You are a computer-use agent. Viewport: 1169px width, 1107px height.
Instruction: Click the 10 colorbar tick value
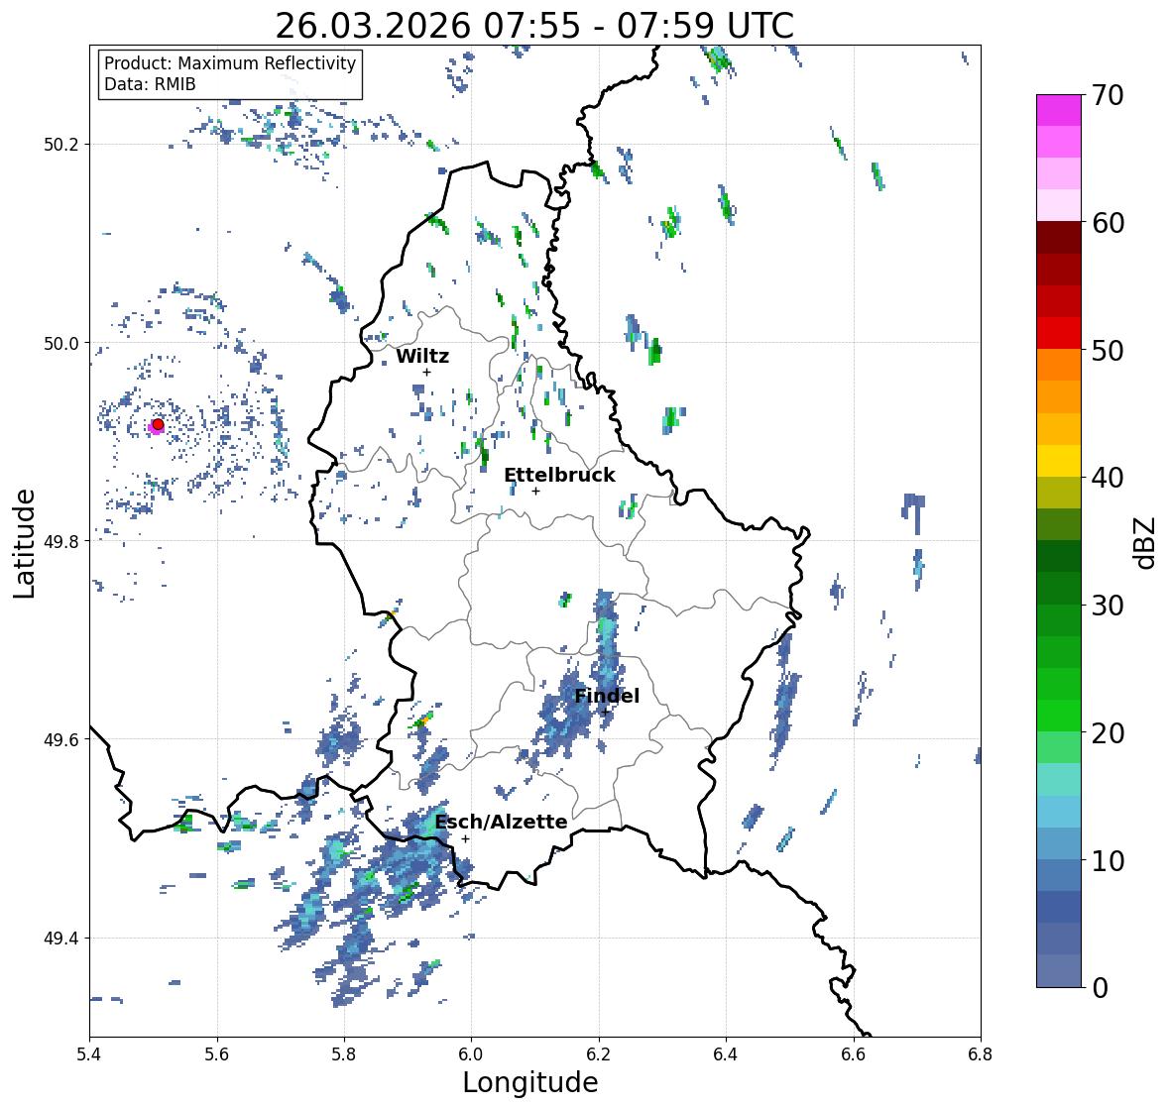1107,860
